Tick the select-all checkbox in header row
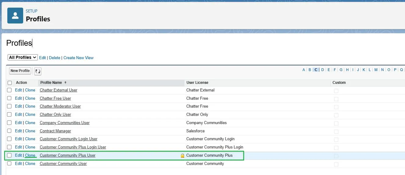This screenshot has width=405, height=175. click(x=10, y=83)
